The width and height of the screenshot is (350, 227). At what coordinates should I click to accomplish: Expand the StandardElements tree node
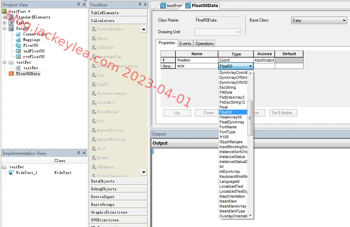pos(4,17)
